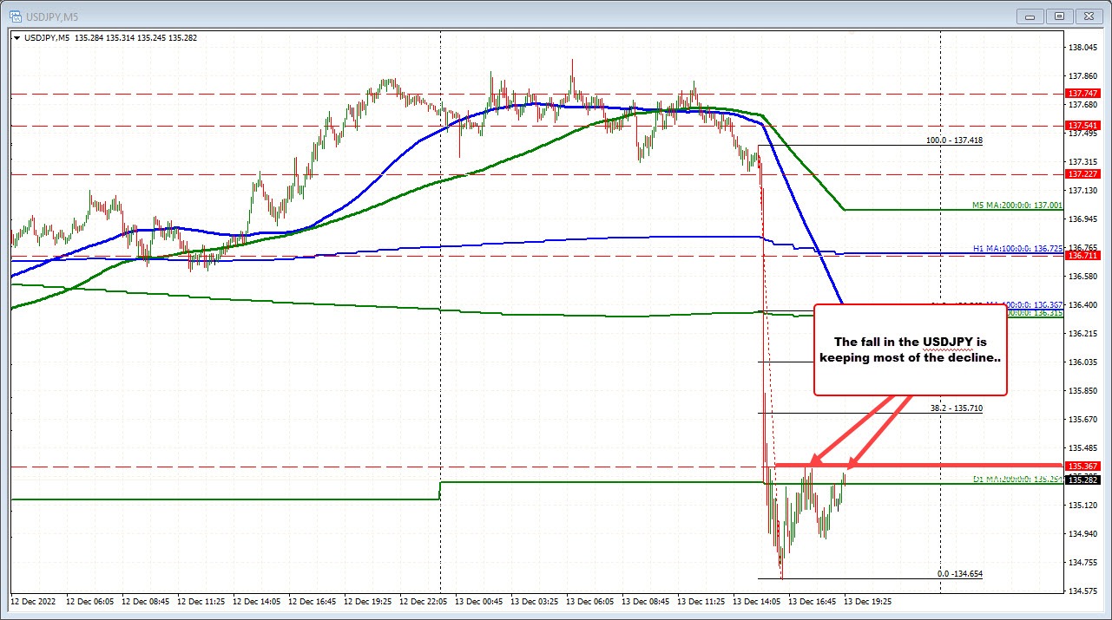Click the 138.045 price scale value

(x=1082, y=48)
